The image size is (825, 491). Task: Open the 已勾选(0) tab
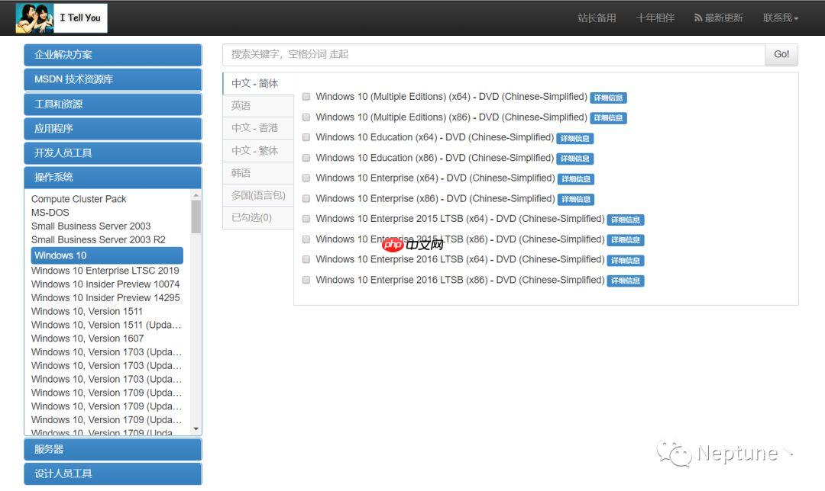click(258, 217)
